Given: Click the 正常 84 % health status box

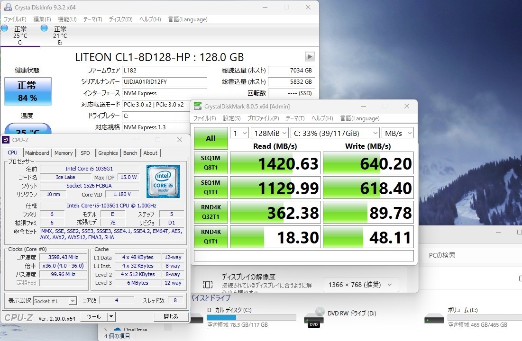Looking at the screenshot, I should (x=27, y=91).
